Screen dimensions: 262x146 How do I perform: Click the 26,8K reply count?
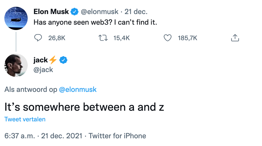point(57,38)
